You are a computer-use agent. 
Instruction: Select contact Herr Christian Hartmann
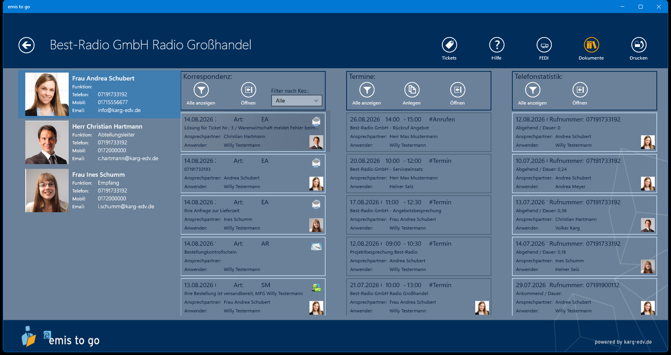click(99, 142)
